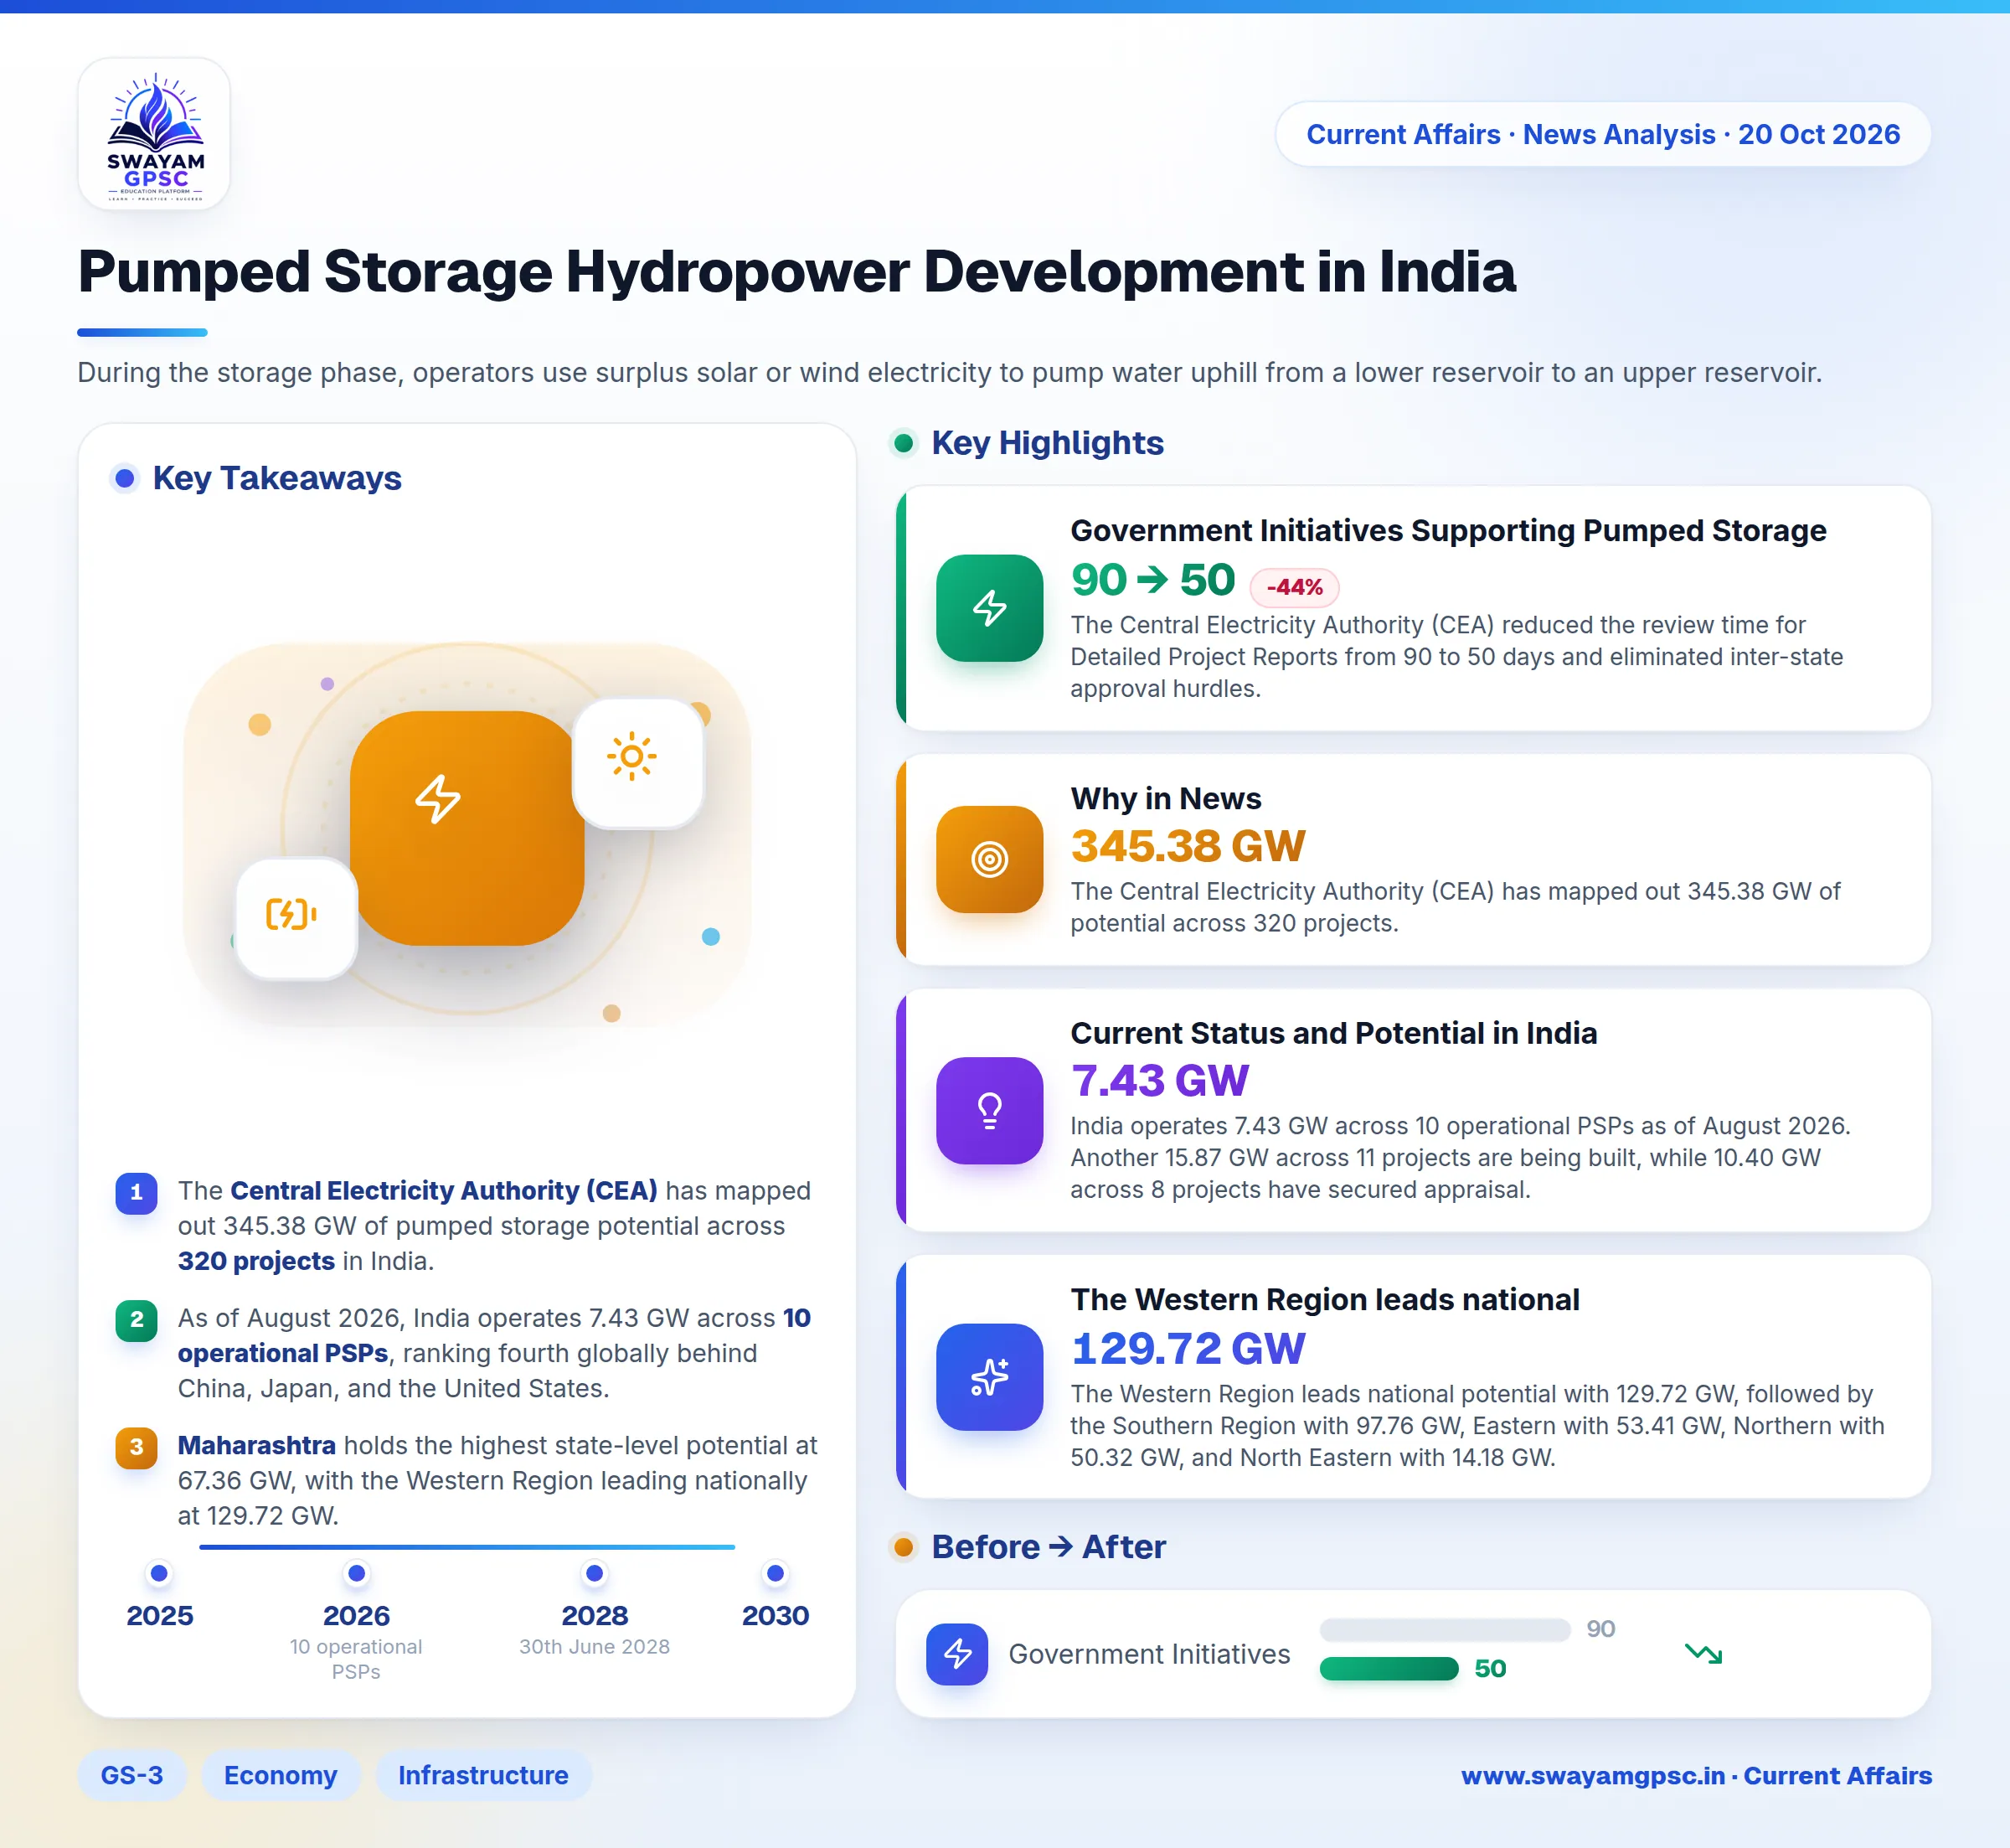
Task: Select the 2028 timeline marker
Action: tap(595, 1574)
